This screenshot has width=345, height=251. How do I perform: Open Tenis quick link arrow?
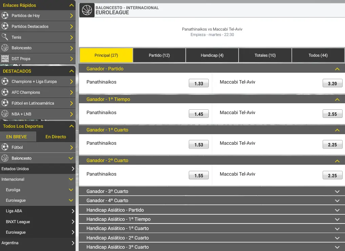tap(71, 37)
